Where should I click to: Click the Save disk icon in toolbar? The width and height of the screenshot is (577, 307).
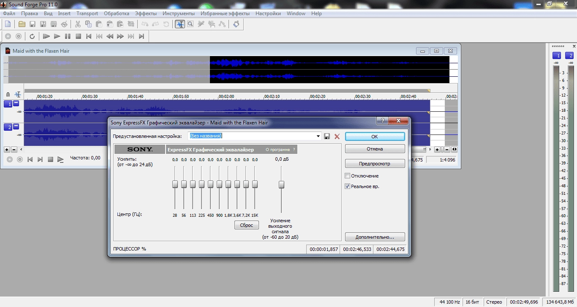[33, 24]
